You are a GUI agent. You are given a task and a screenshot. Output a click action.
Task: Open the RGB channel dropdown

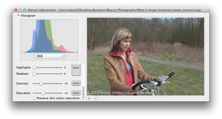point(50,56)
